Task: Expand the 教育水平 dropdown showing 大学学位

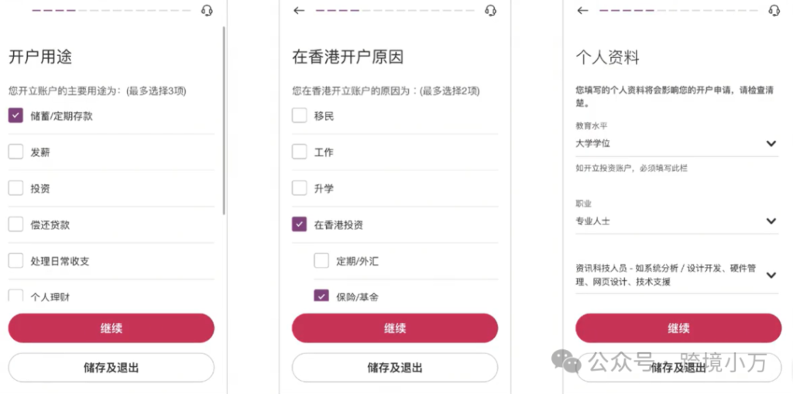Action: [x=677, y=144]
